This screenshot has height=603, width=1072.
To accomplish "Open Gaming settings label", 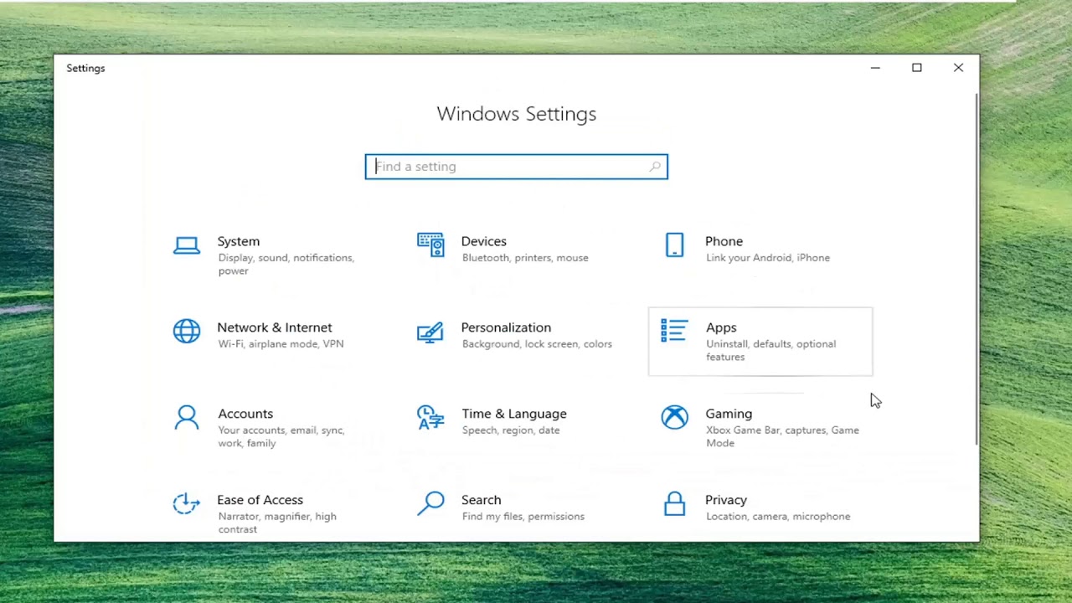I will [x=729, y=414].
